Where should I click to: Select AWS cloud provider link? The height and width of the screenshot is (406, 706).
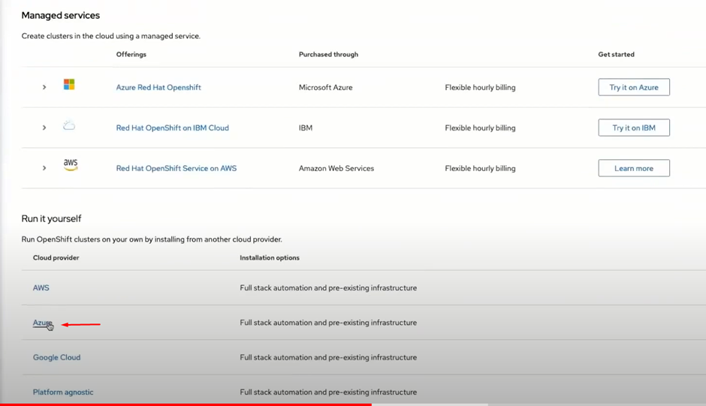pos(41,287)
